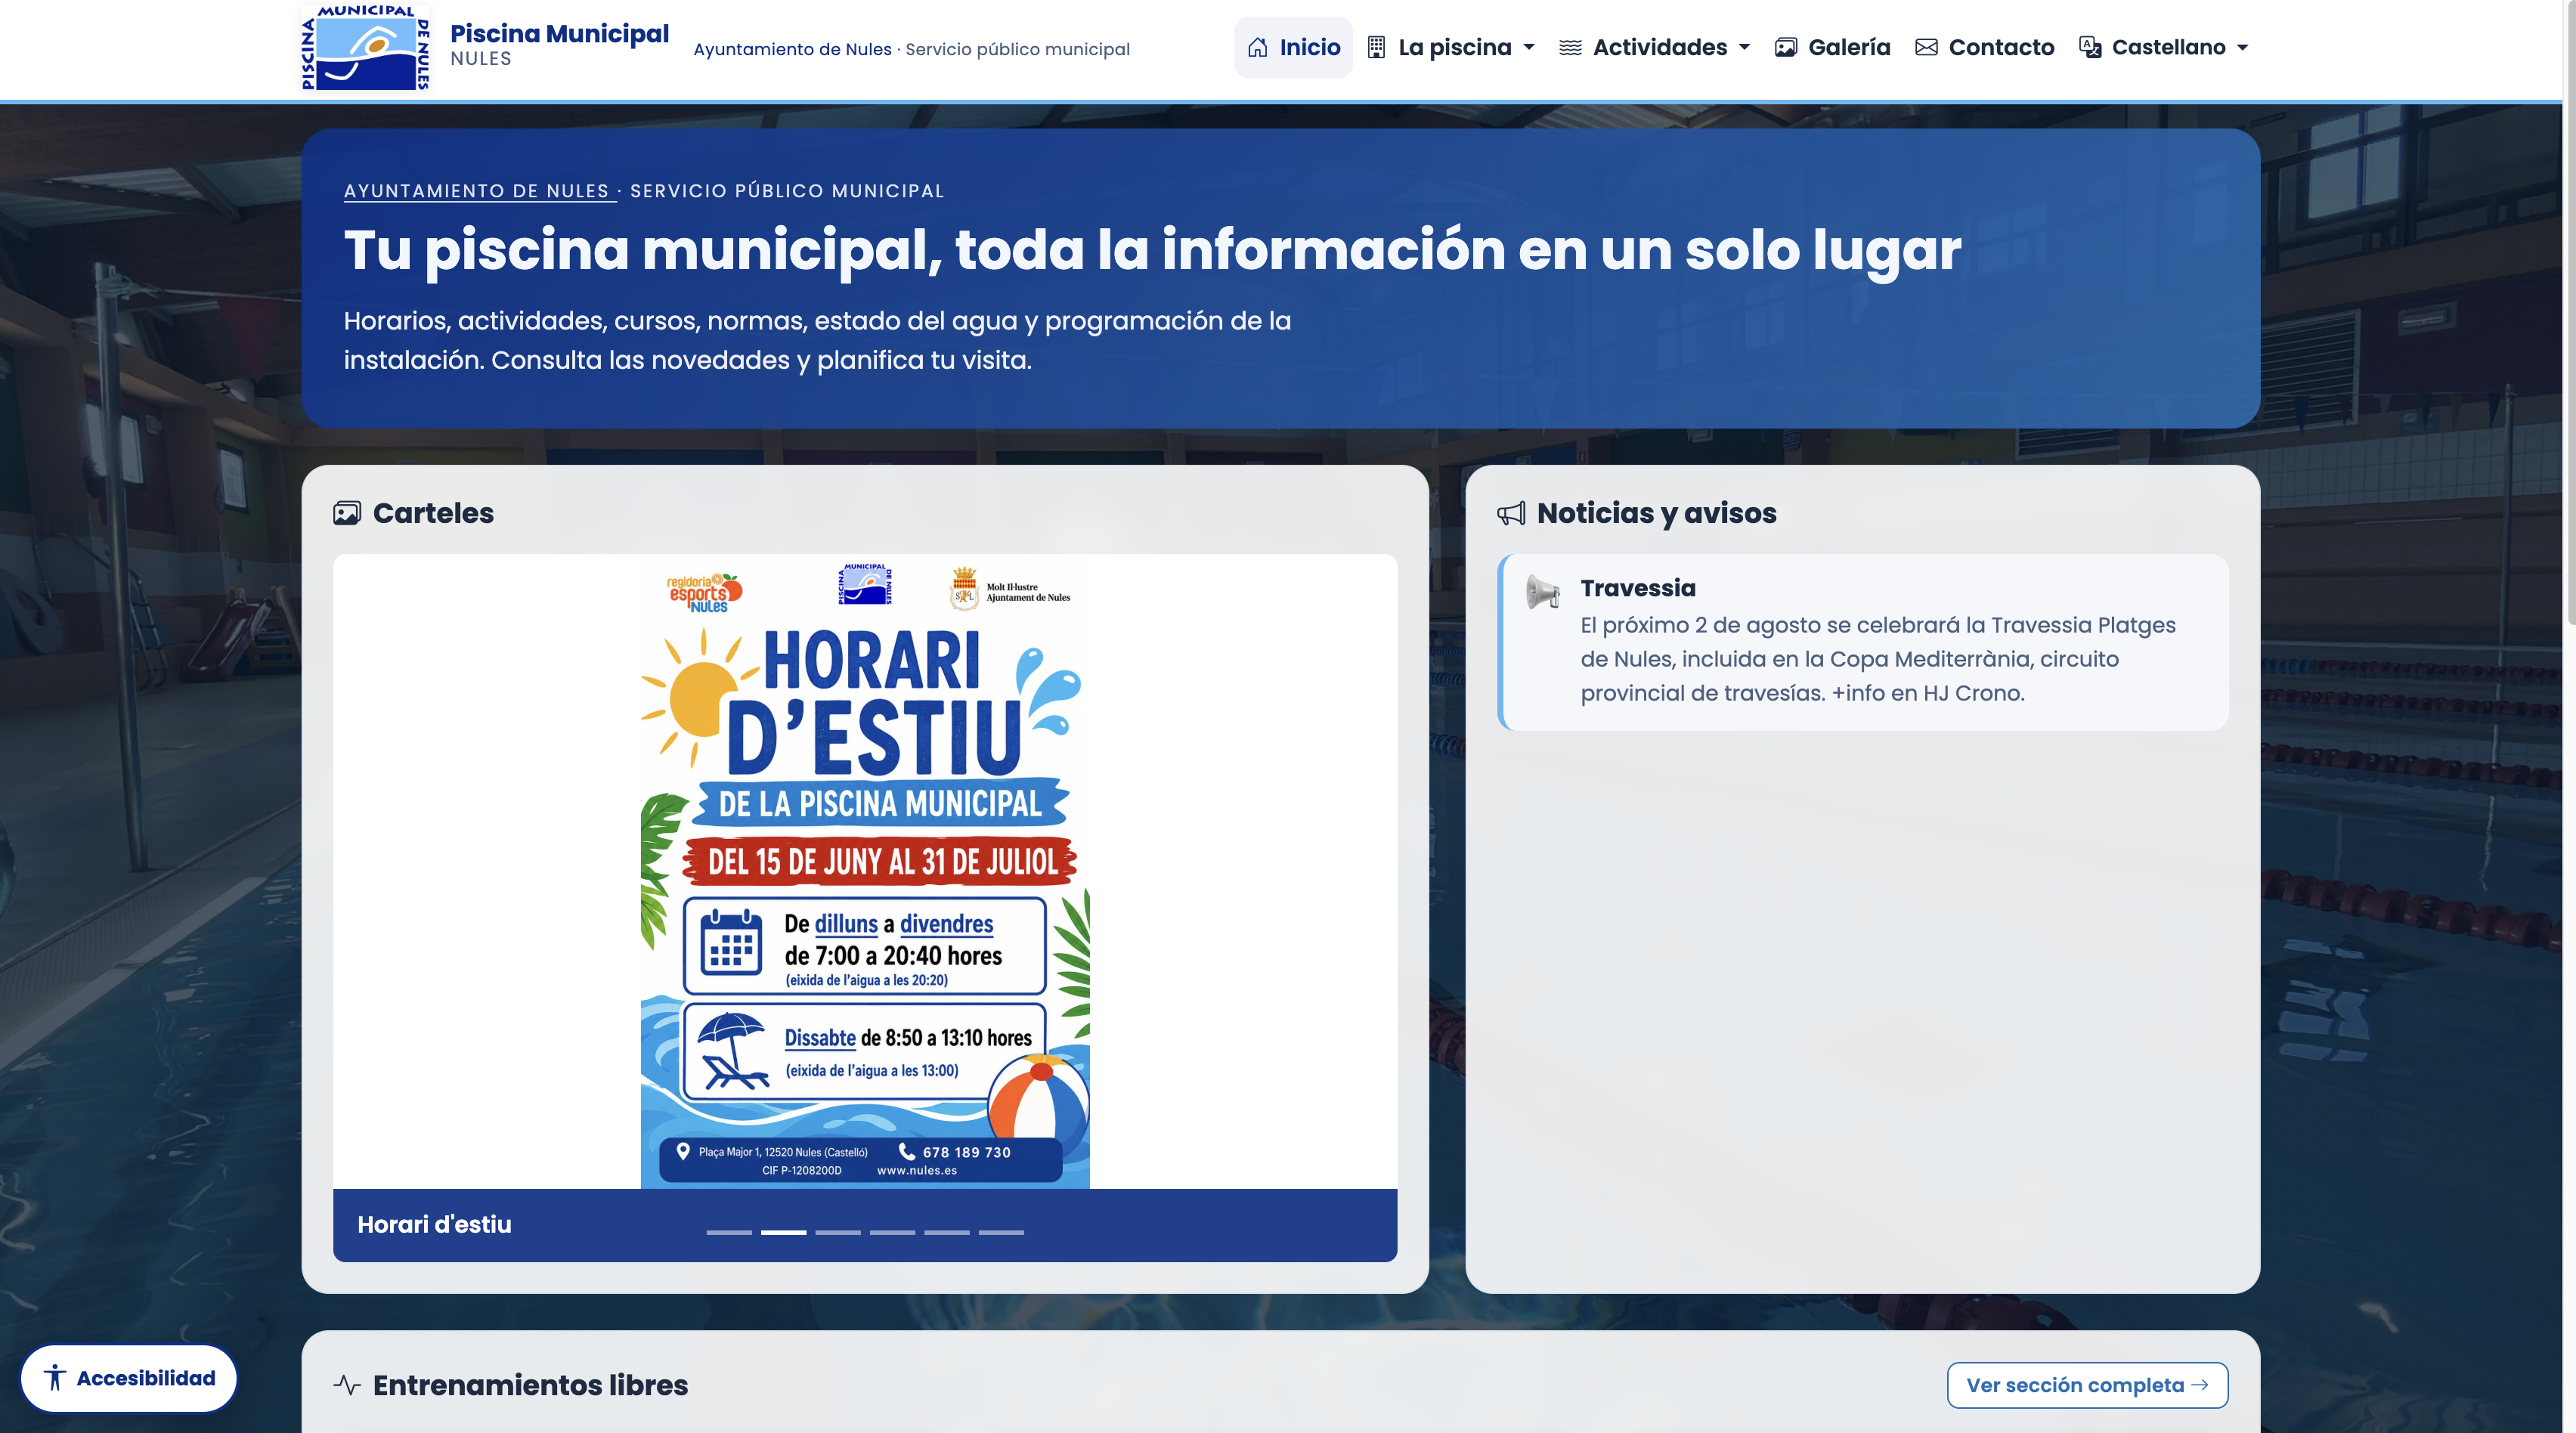Click the Piscina Municipal de Nules logo
Screen dimensions: 2576x1433
click(366, 48)
